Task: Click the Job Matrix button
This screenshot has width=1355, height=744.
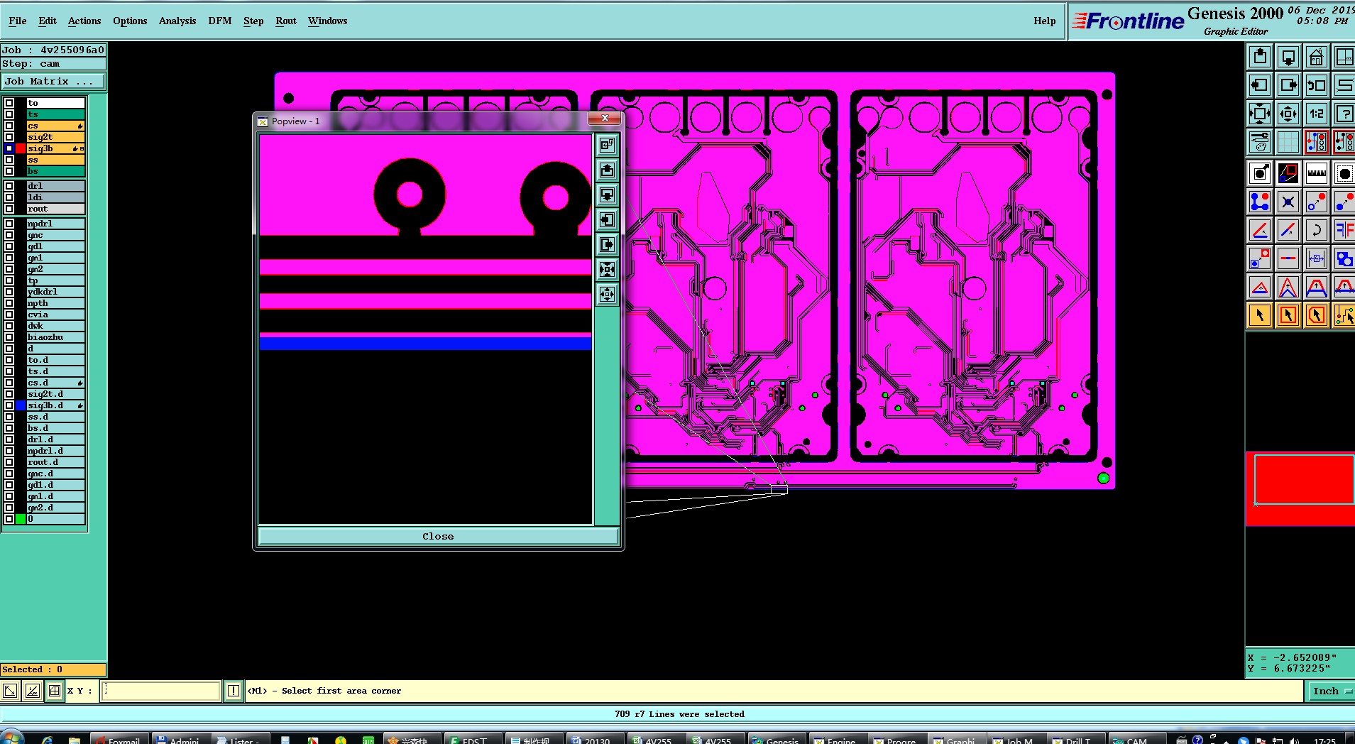Action: click(53, 82)
